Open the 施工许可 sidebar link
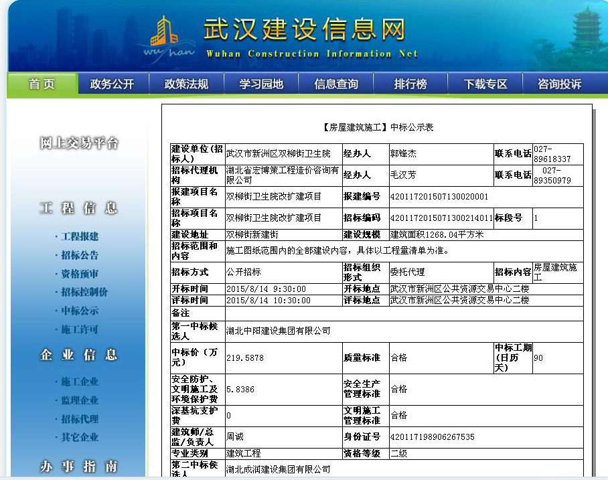The height and width of the screenshot is (480, 608). tap(80, 329)
